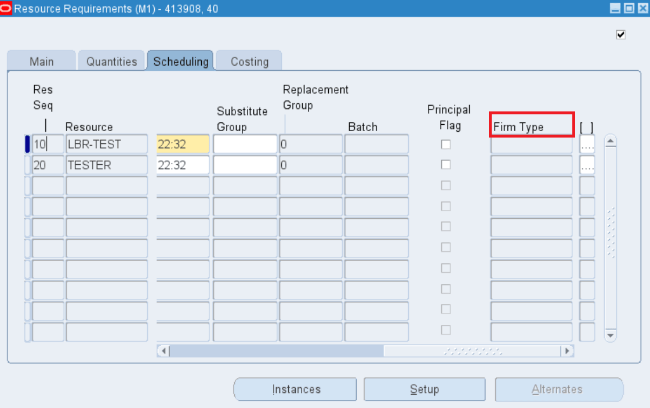Viewport: 650px width, 408px height.
Task: Switch to the Main tab
Action: click(41, 60)
